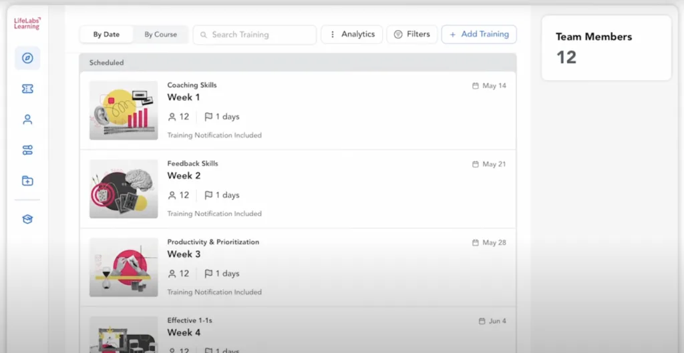
Task: Open the graduation cap icon in sidebar
Action: (27, 220)
